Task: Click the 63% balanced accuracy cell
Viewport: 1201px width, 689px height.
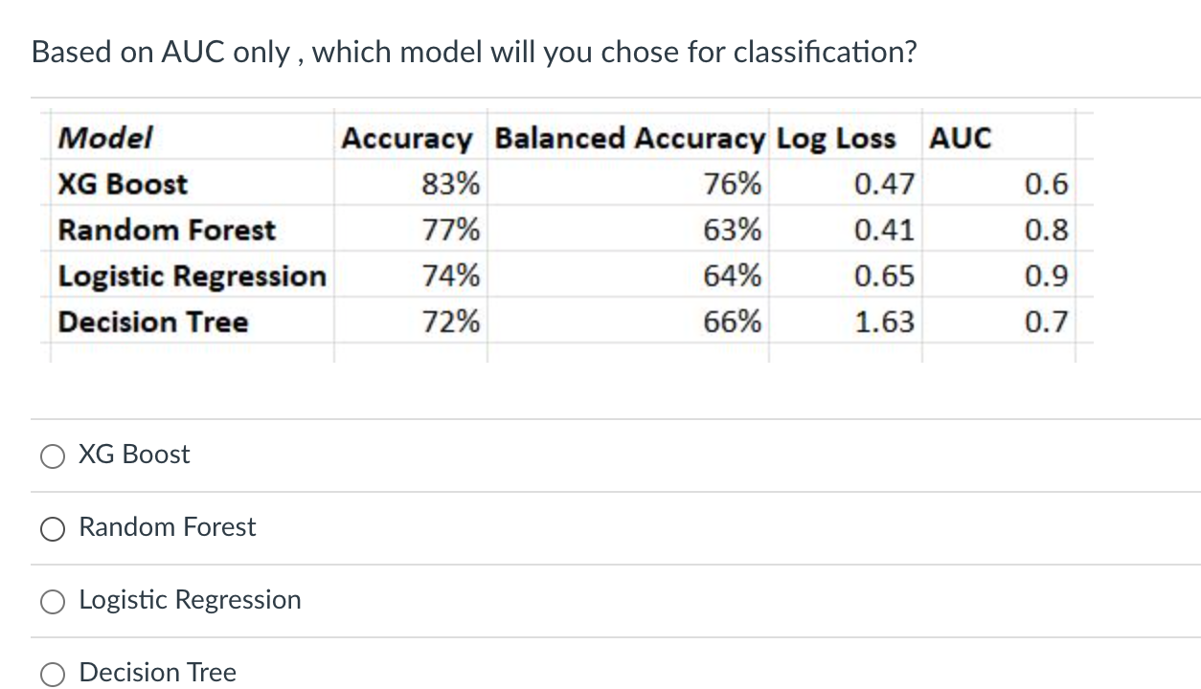Action: tap(739, 230)
